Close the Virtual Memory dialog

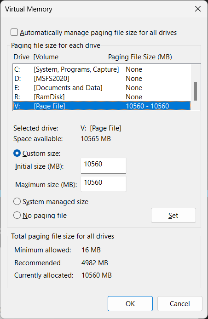click(198, 9)
